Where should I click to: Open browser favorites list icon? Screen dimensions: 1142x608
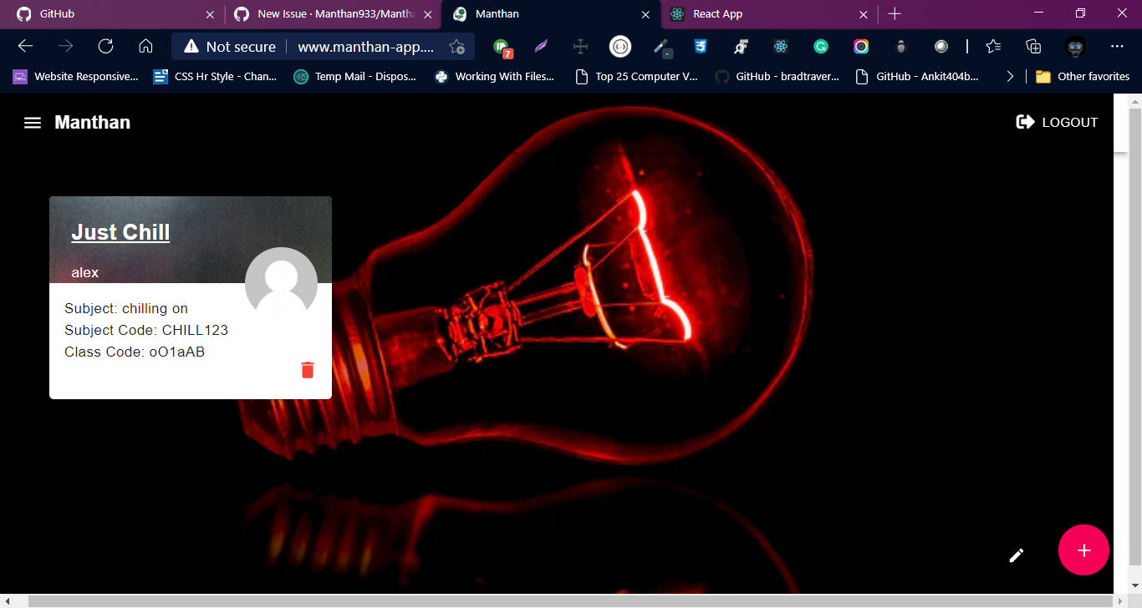[x=993, y=47]
